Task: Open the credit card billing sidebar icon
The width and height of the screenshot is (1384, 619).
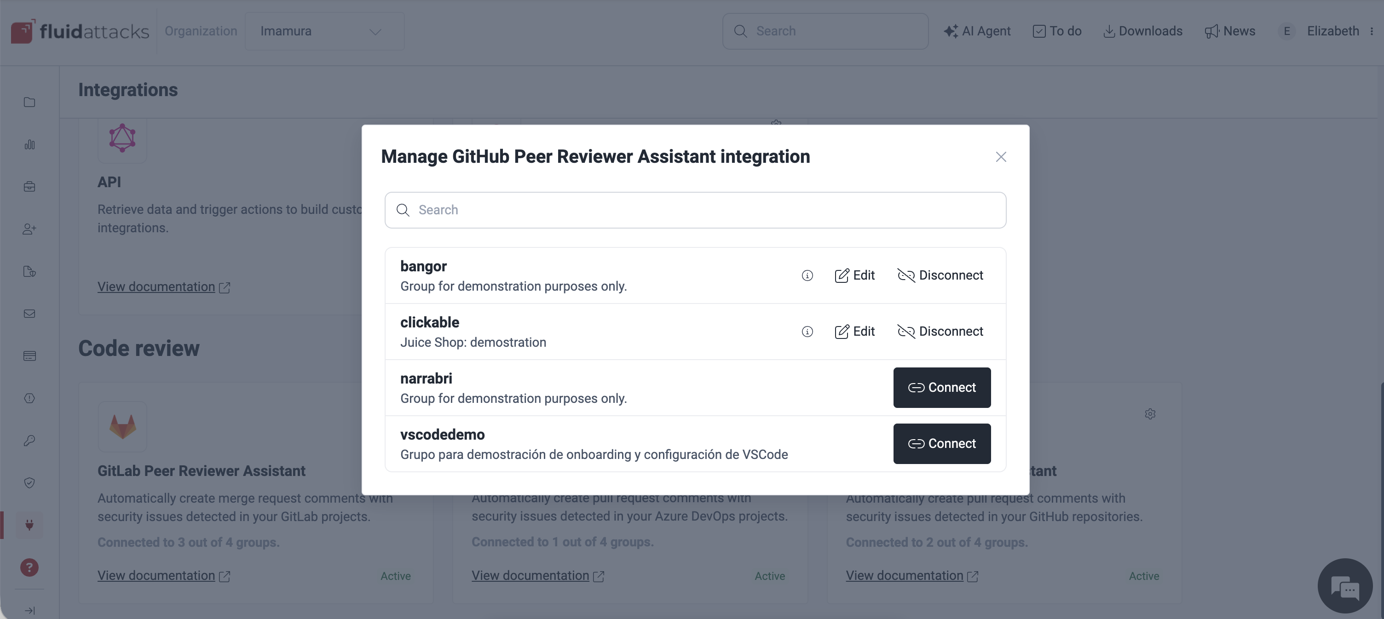Action: (29, 356)
